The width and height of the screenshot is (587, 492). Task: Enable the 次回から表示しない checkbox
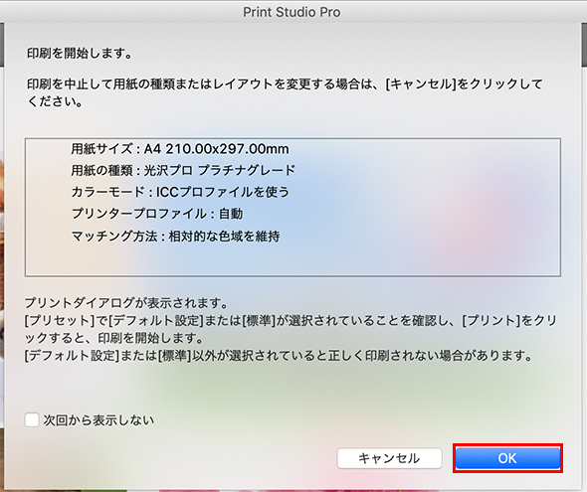[32, 419]
